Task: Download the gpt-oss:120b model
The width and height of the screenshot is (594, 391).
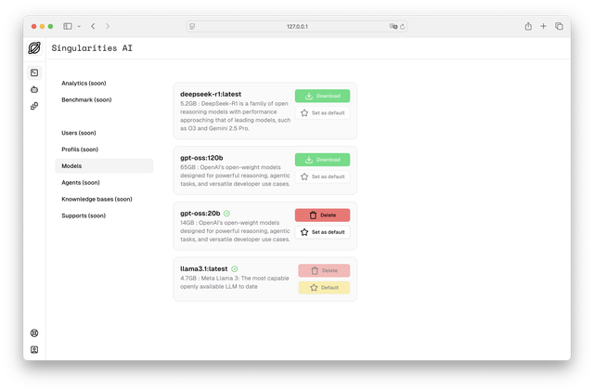Action: pos(322,160)
